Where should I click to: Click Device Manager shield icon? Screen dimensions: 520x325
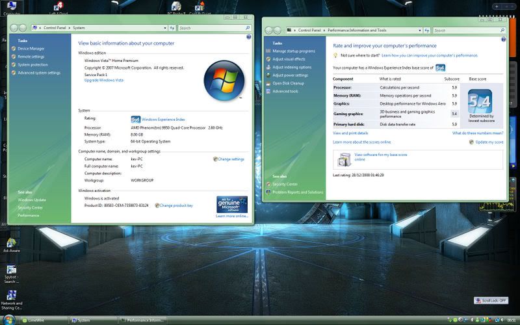14,49
